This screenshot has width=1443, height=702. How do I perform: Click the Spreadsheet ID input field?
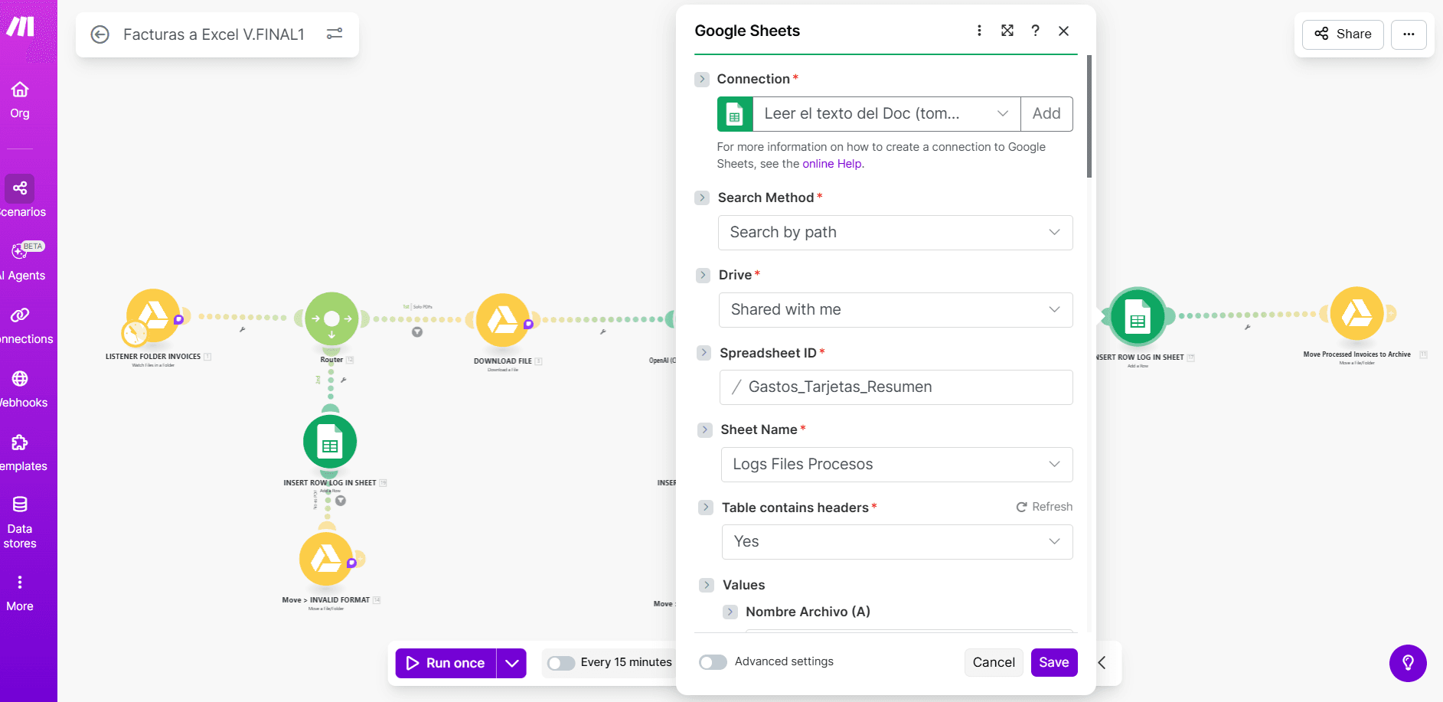[x=896, y=387]
